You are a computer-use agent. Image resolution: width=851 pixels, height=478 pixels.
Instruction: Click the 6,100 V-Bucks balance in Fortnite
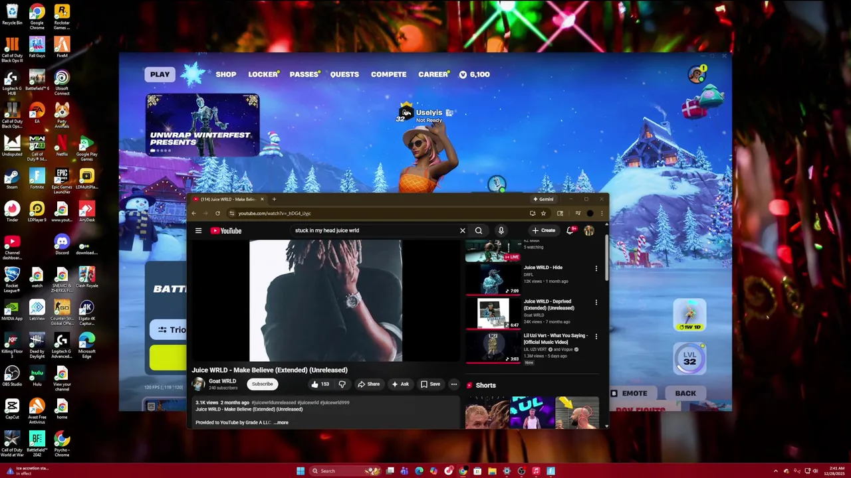point(475,74)
